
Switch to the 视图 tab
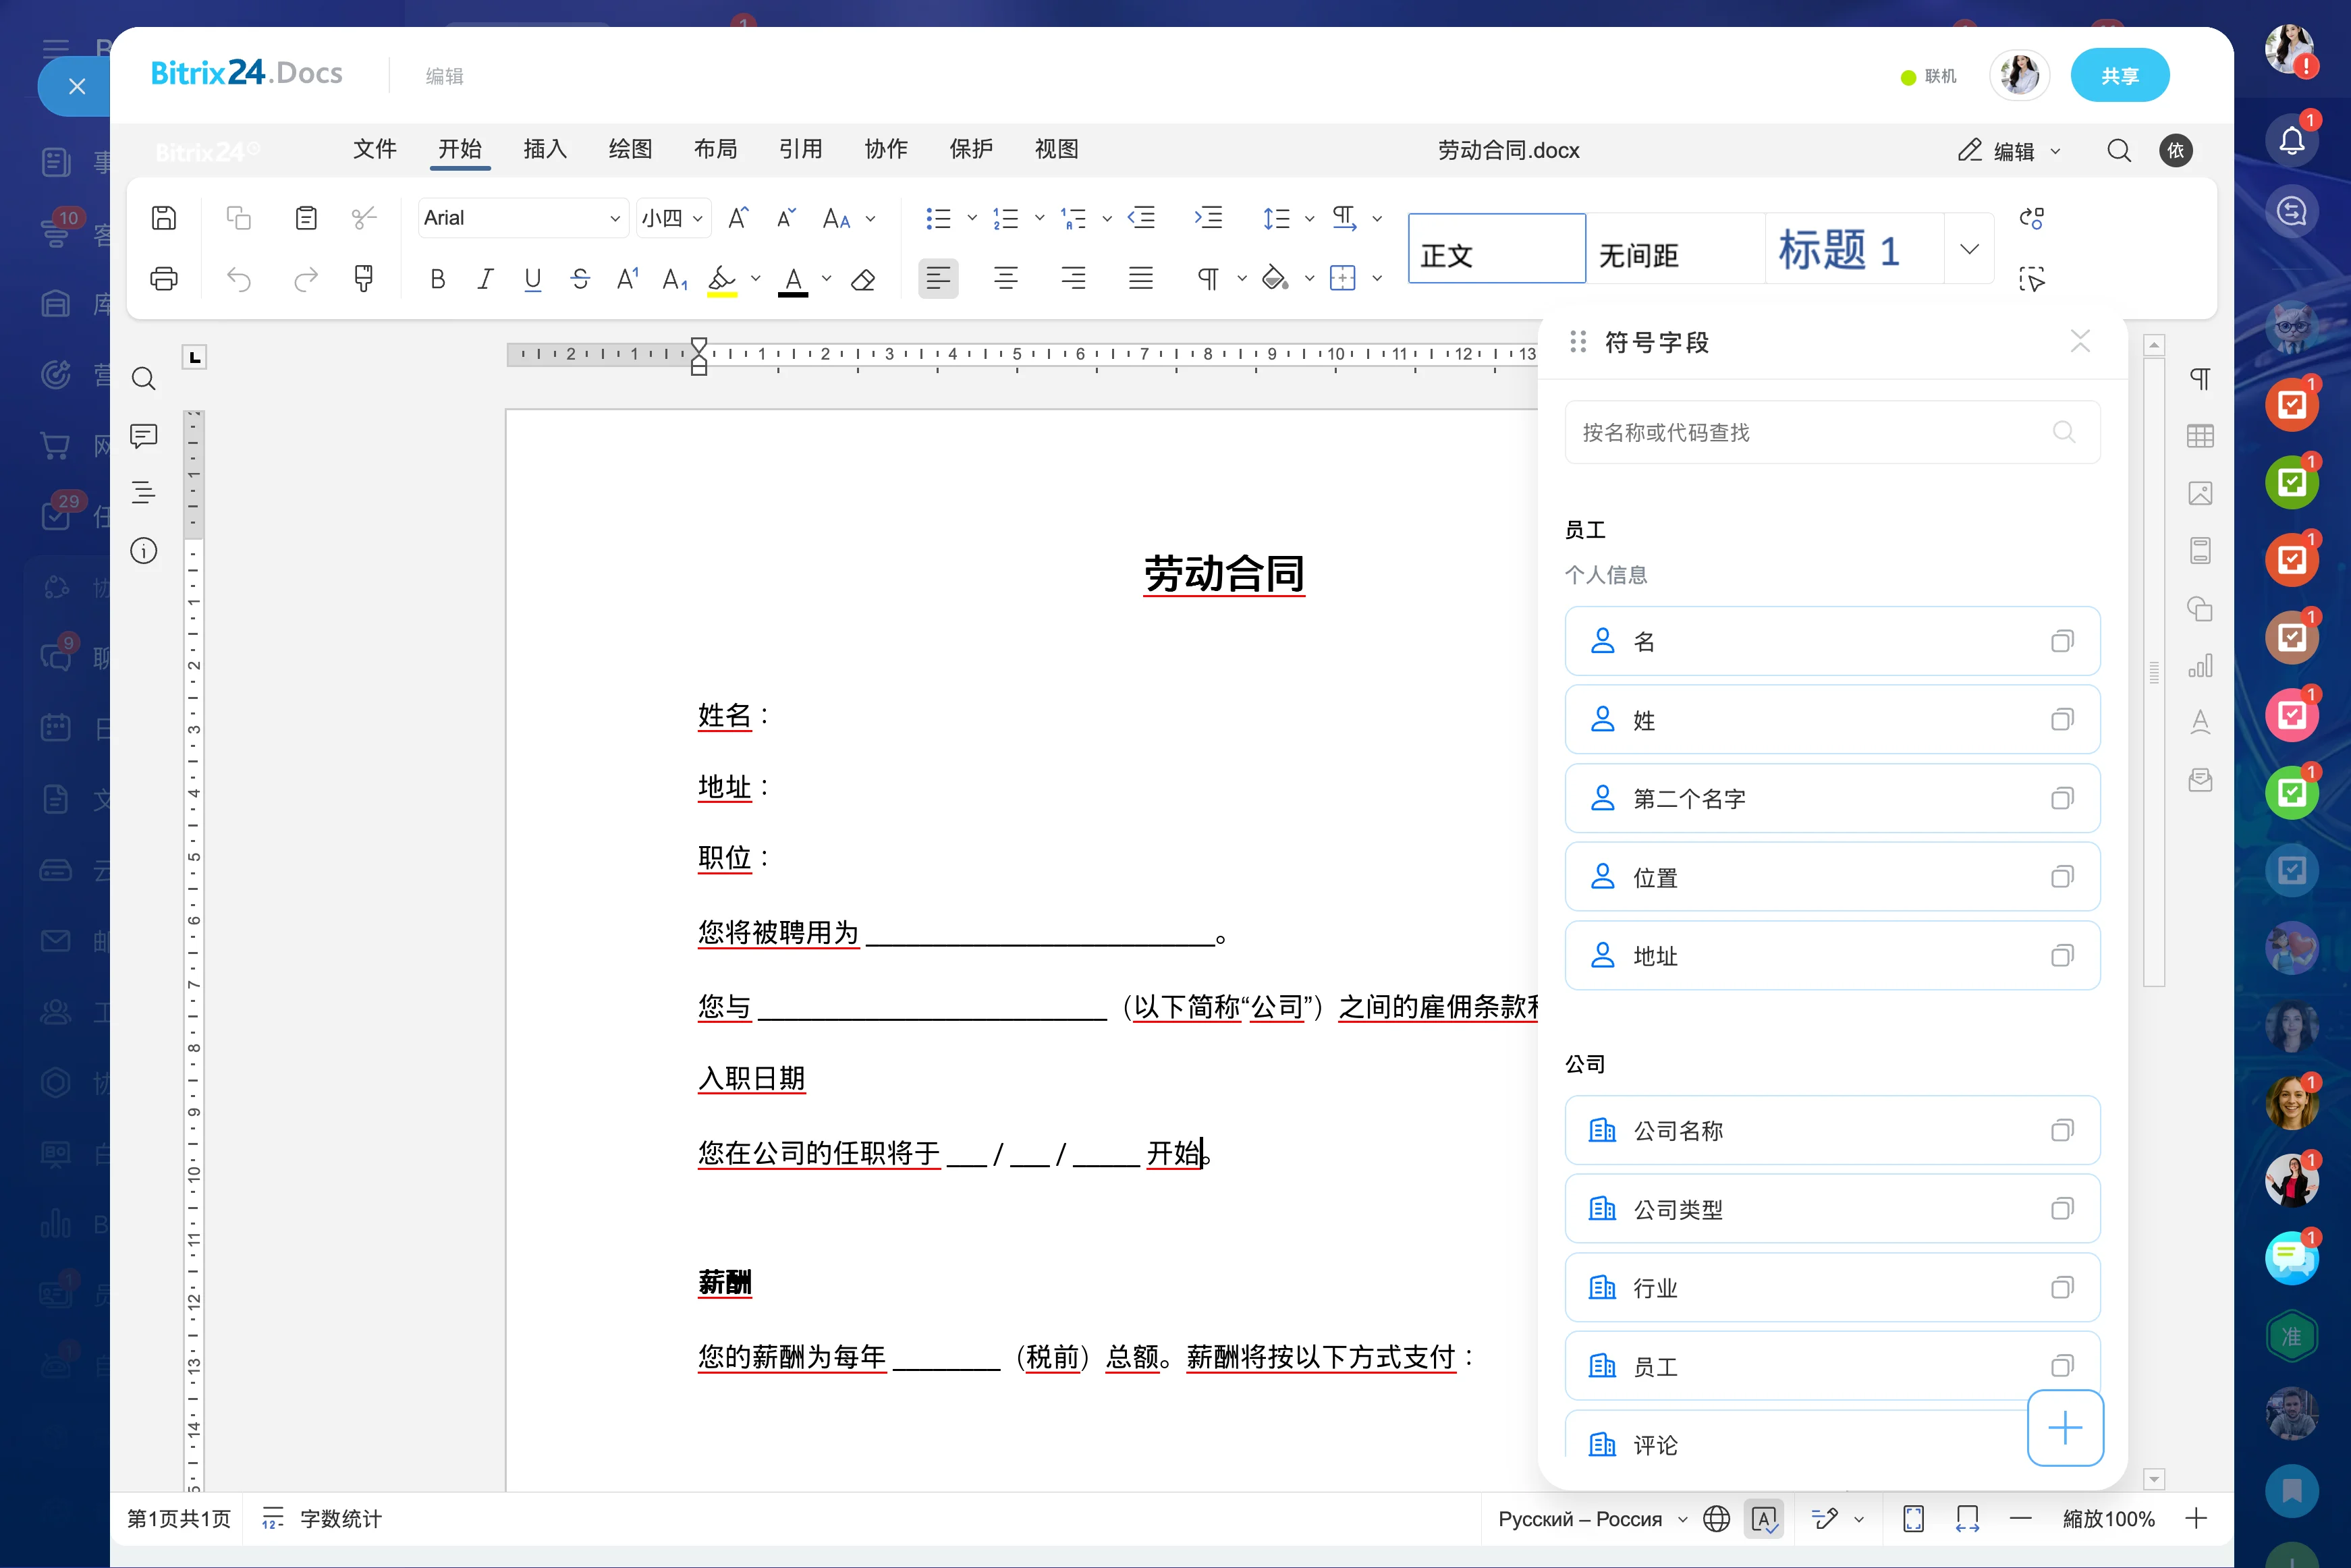click(x=1057, y=149)
